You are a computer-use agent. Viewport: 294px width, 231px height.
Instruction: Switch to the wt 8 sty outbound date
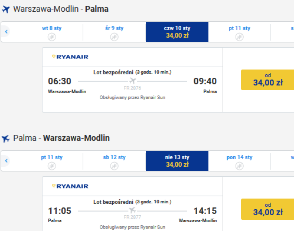pyautogui.click(x=52, y=32)
